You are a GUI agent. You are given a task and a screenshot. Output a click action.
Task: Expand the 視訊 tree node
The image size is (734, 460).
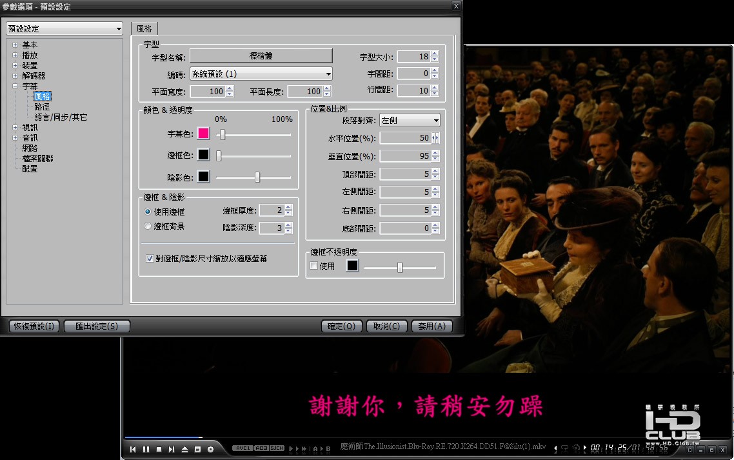pyautogui.click(x=15, y=127)
